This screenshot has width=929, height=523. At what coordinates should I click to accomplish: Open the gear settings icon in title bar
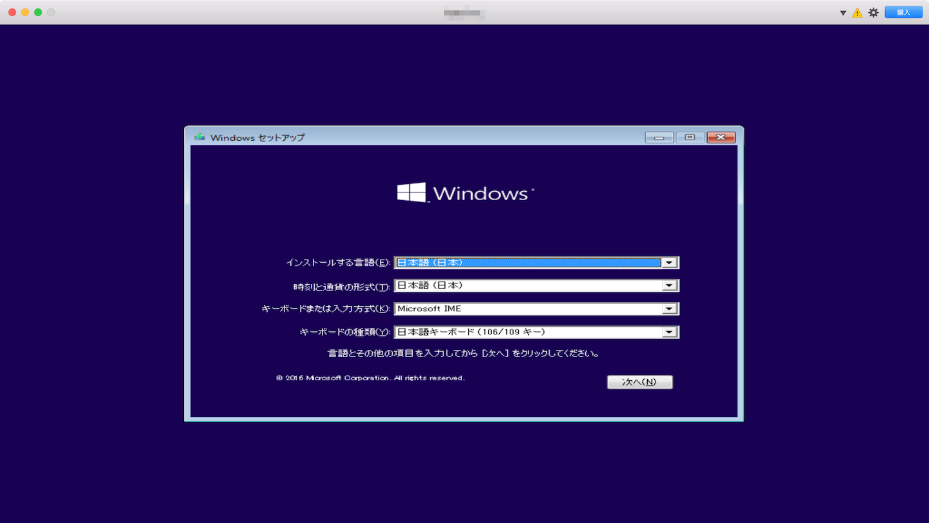click(x=874, y=12)
